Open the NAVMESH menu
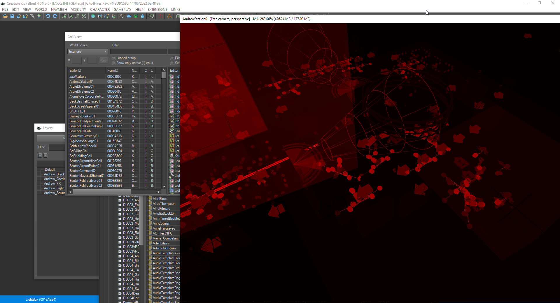Viewport: 560px width, 303px height. point(59,10)
